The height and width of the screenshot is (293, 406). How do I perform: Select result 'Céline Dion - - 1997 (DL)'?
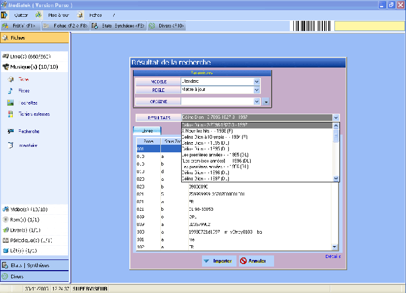pos(257,179)
